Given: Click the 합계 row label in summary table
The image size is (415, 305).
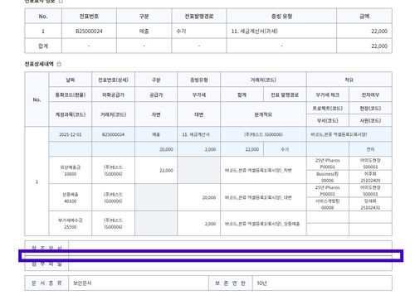Looking at the screenshot, I should [x=43, y=46].
